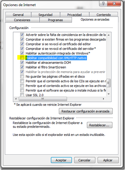Close the Opciones de Internet dialog
The height and width of the screenshot is (170, 125).
point(114,4)
